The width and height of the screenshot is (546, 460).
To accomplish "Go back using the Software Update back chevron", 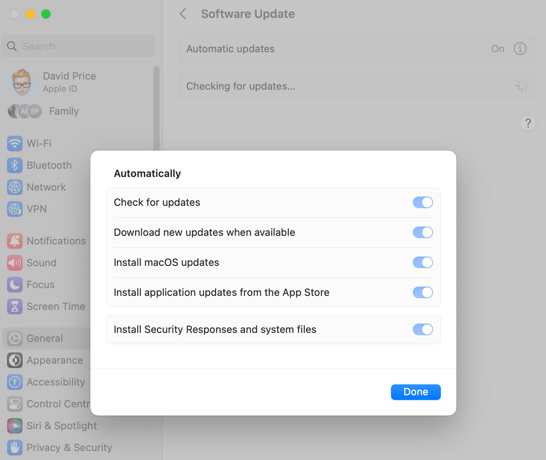I will [183, 14].
